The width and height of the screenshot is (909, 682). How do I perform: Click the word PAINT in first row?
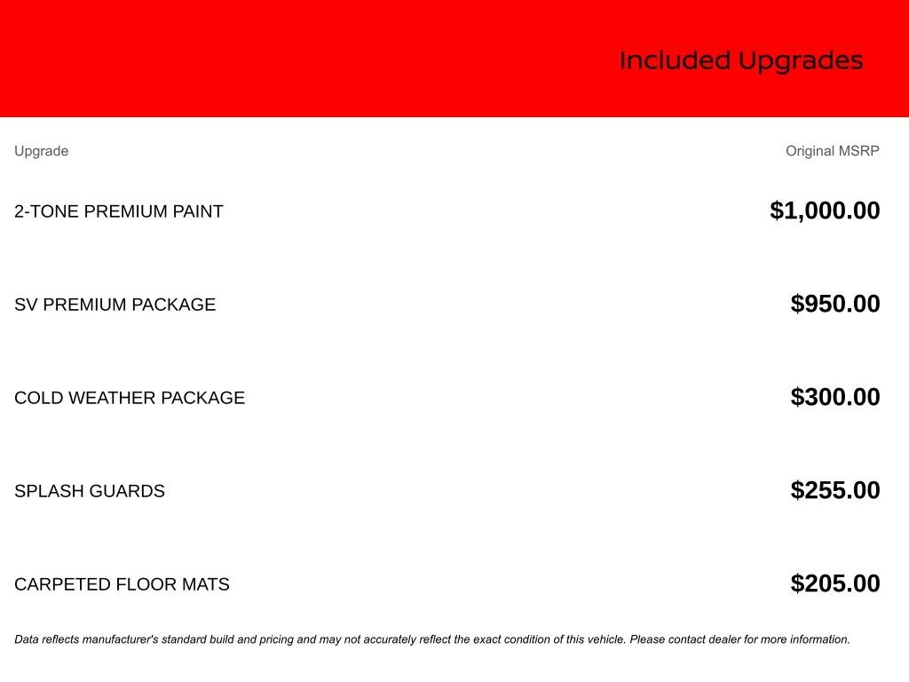point(198,211)
